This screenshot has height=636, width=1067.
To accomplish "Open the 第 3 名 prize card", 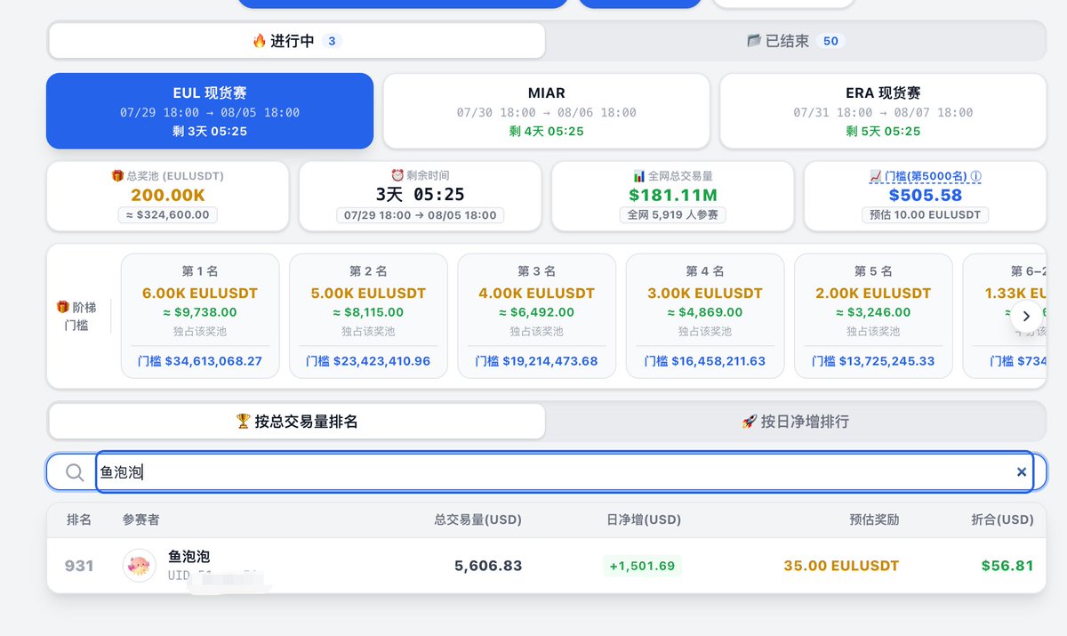I will pos(537,316).
